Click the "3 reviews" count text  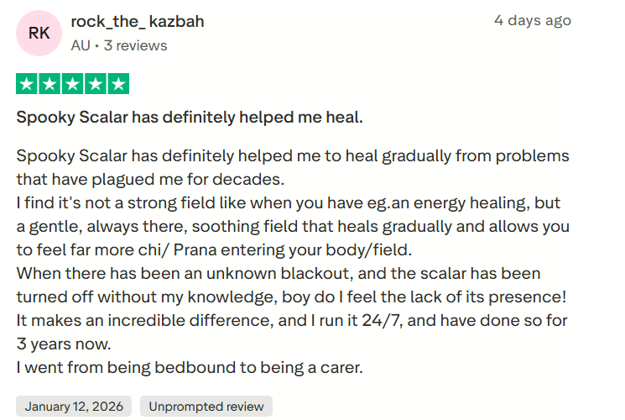click(x=133, y=45)
